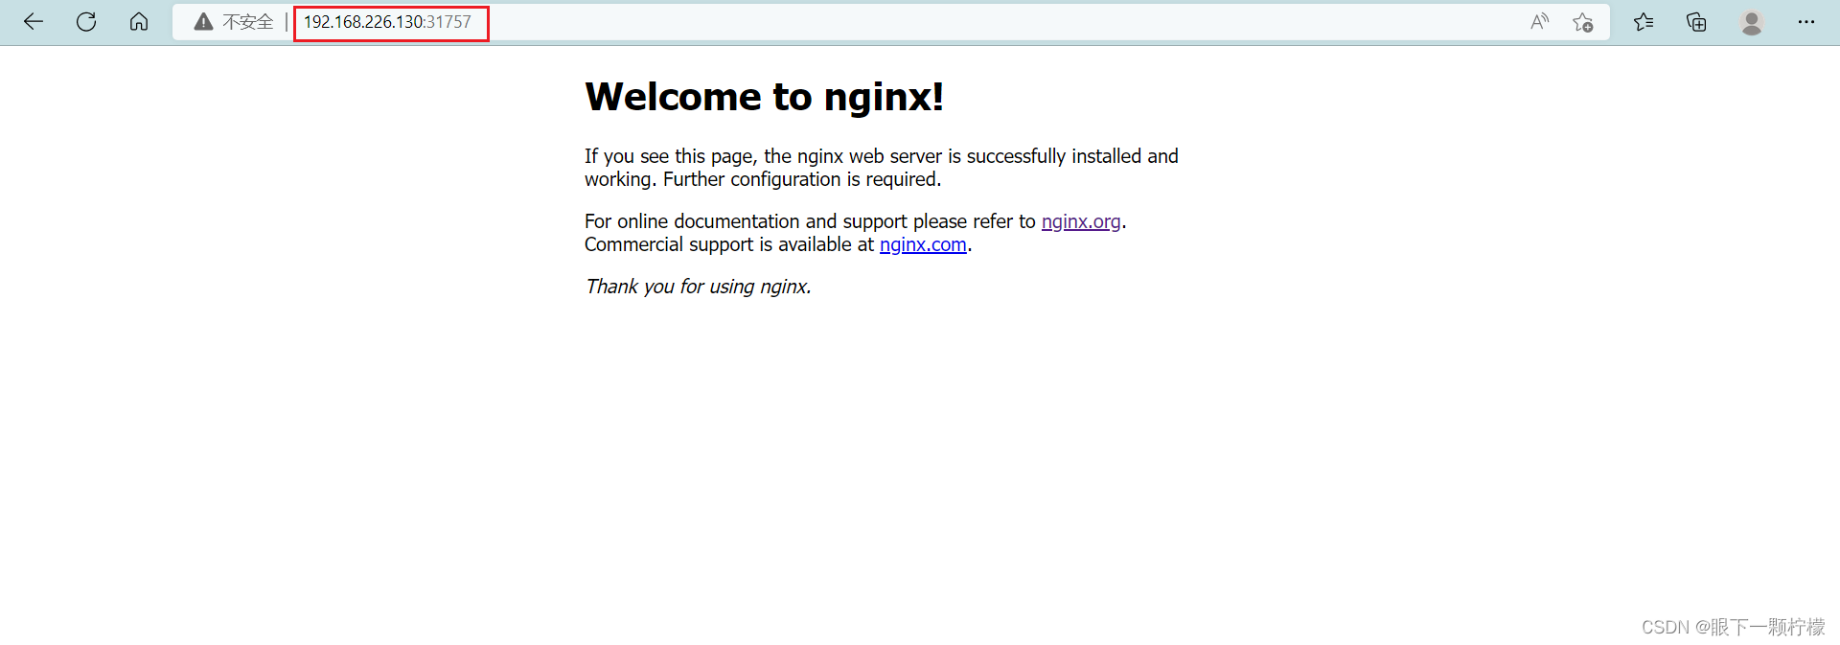Reload the nginx page
The width and height of the screenshot is (1840, 645).
[86, 22]
